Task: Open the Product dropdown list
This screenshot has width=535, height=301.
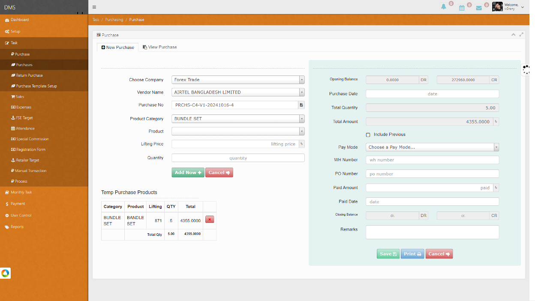Action: coord(238,131)
